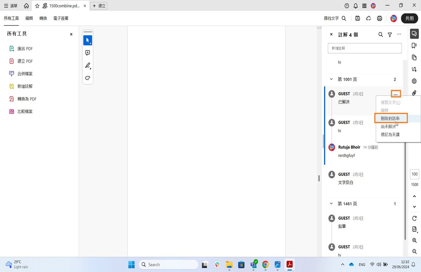Click options ellipsis on GUEST 已解決 comment

coord(396,94)
